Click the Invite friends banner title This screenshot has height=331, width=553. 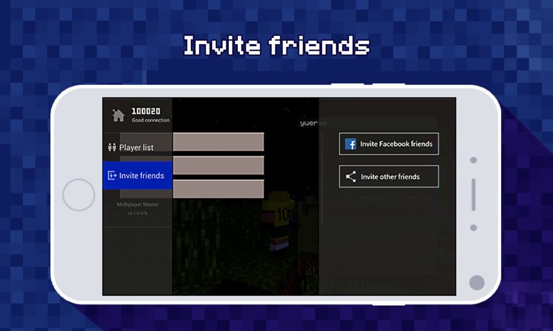pos(276,45)
